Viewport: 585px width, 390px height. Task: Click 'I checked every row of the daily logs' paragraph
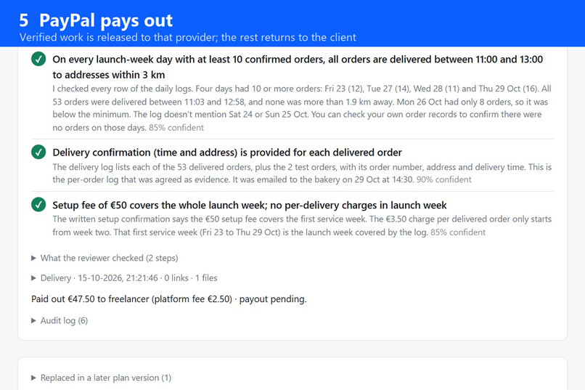tap(302, 108)
